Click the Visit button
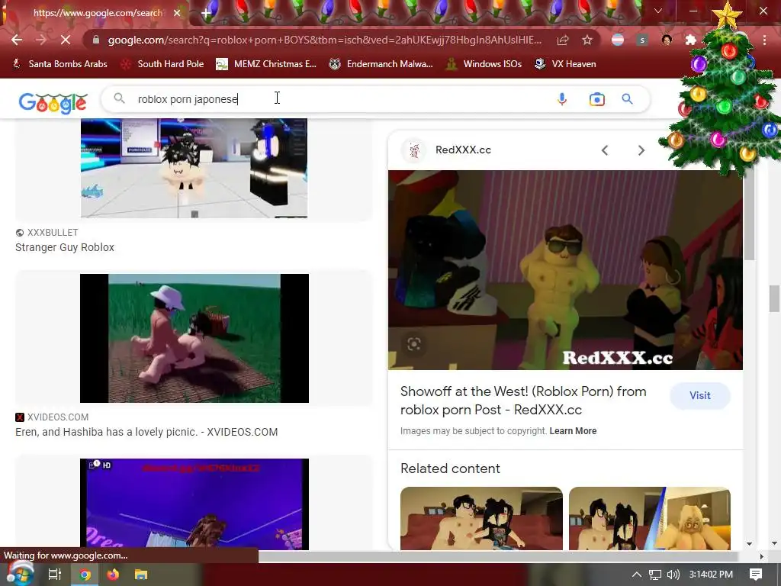 [x=700, y=396]
